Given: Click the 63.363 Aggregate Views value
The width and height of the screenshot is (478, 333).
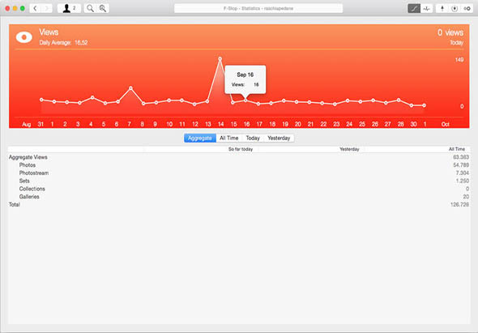Looking at the screenshot, I should (x=461, y=157).
